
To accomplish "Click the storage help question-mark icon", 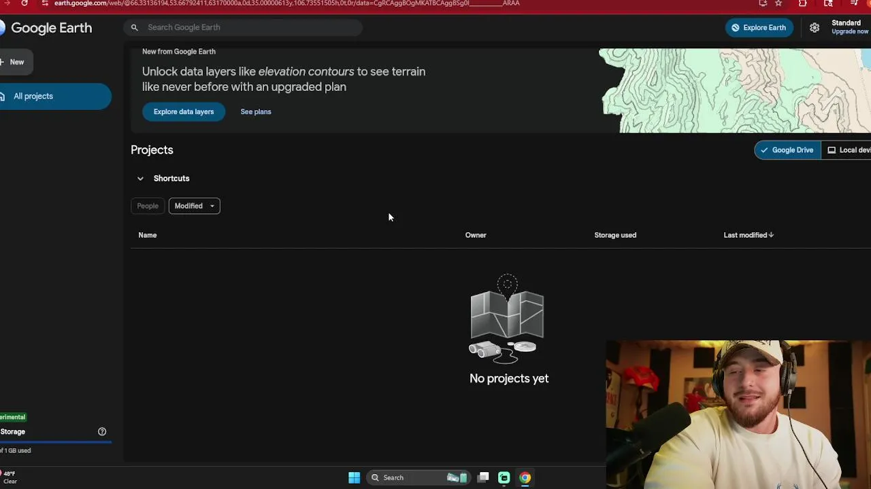I will (x=102, y=431).
